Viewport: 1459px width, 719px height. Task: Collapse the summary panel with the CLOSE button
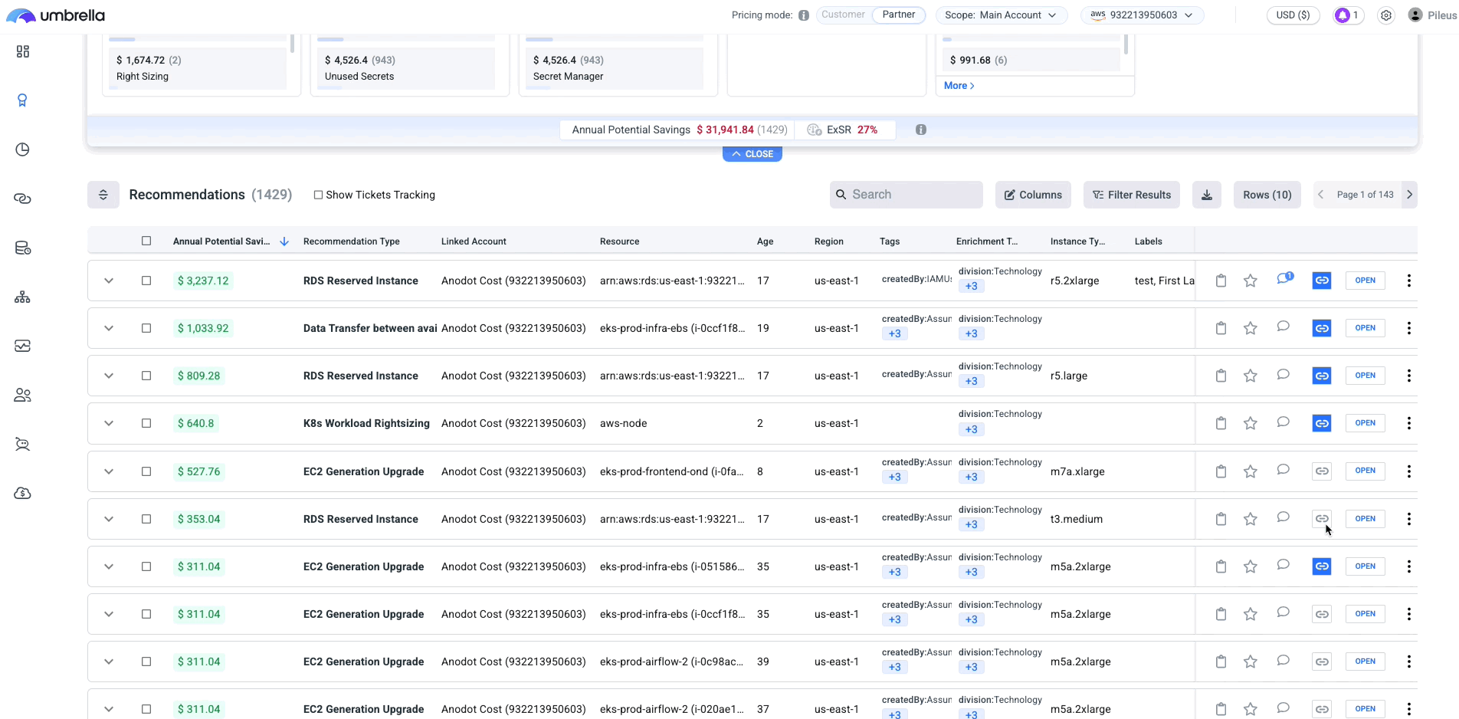(x=752, y=154)
